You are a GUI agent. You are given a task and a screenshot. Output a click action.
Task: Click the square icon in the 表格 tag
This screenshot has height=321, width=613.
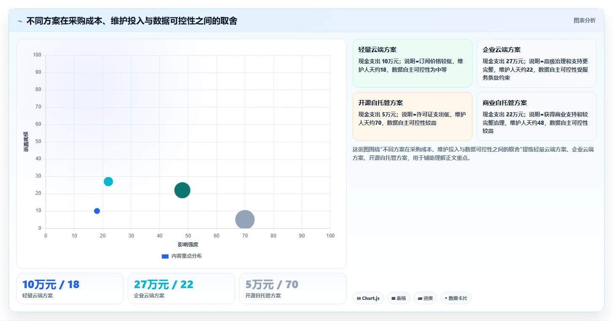pyautogui.click(x=393, y=298)
